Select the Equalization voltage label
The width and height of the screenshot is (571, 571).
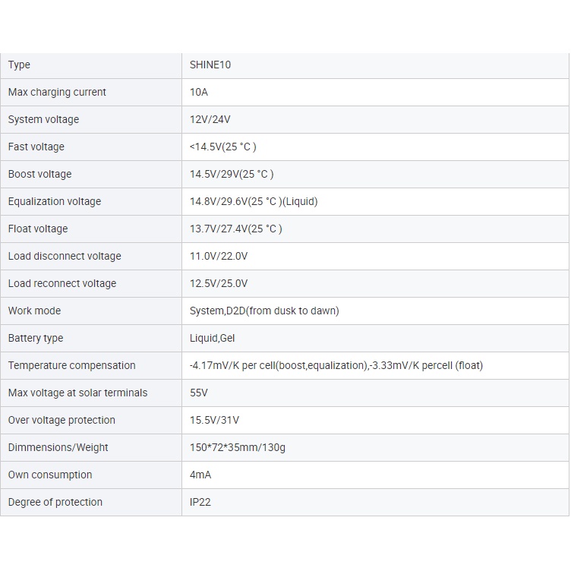pyautogui.click(x=55, y=201)
